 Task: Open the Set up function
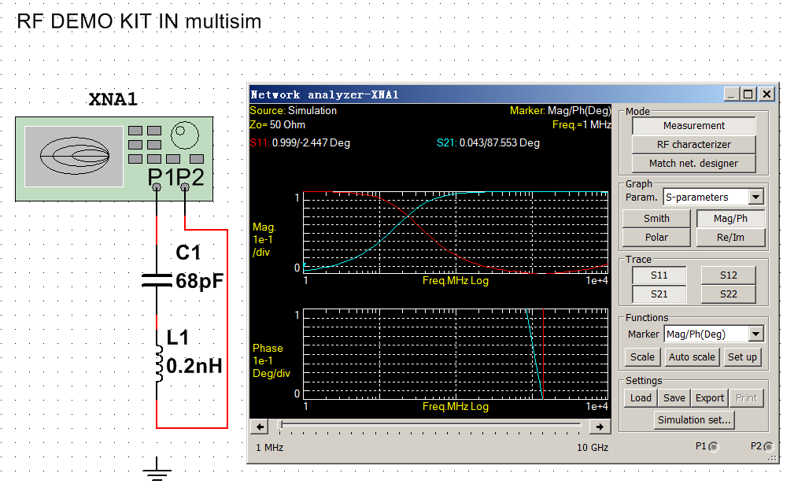tap(742, 357)
